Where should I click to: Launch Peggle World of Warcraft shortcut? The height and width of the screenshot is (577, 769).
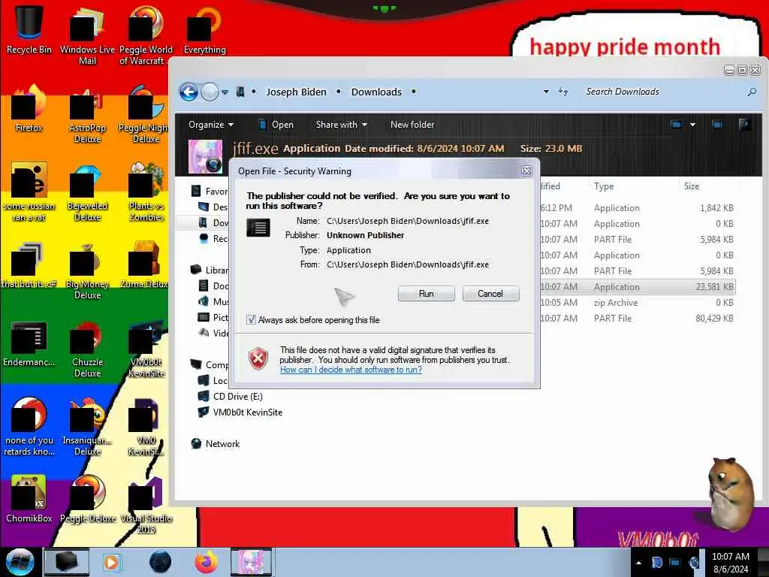[146, 35]
